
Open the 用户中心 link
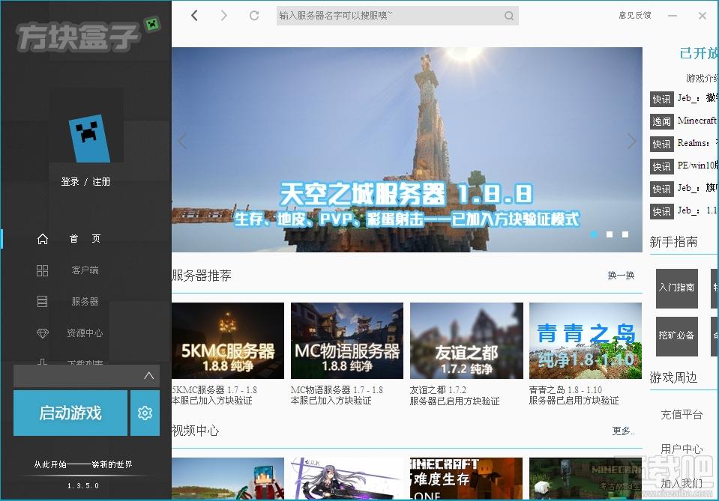[682, 449]
